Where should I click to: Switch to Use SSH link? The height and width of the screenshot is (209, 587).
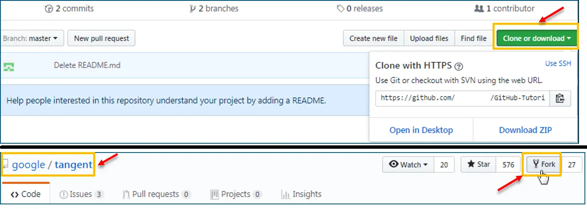pos(558,64)
